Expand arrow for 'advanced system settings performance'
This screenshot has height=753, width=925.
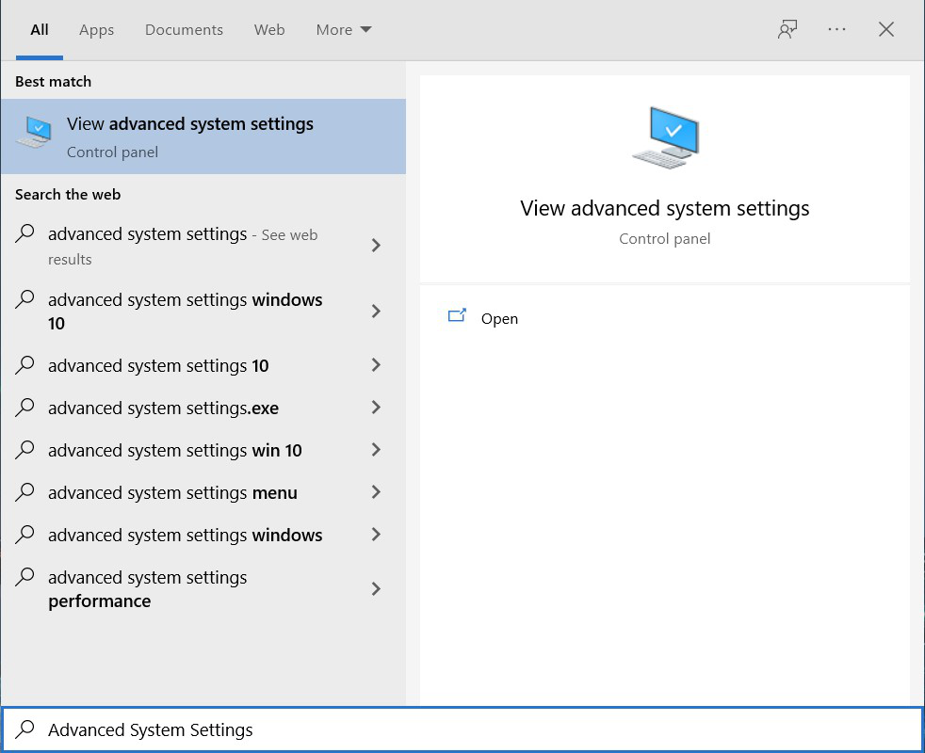(376, 588)
